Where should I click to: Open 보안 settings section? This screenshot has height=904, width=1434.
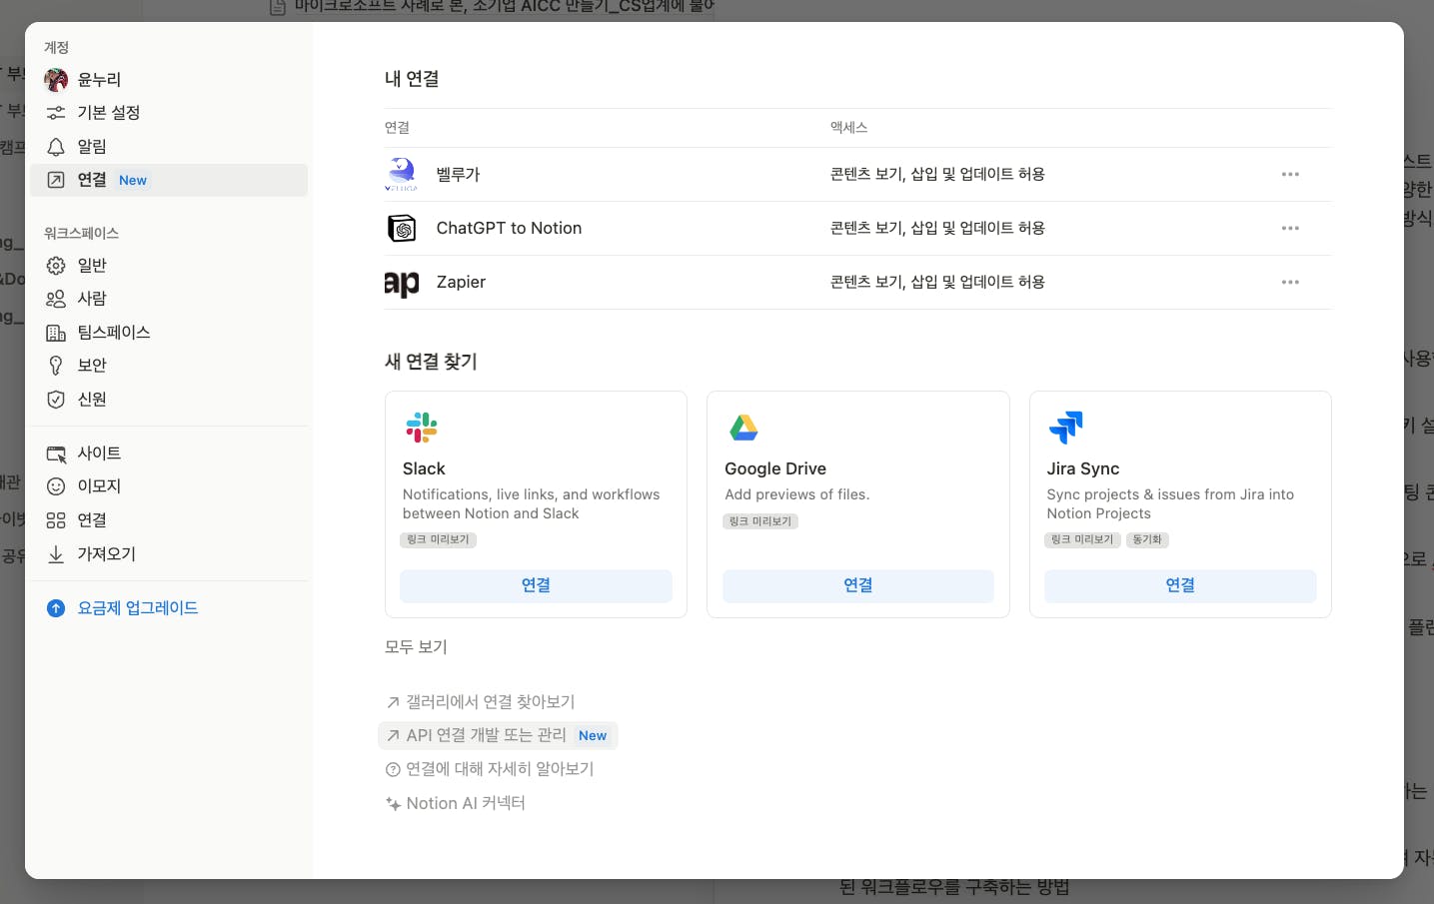pyautogui.click(x=168, y=366)
